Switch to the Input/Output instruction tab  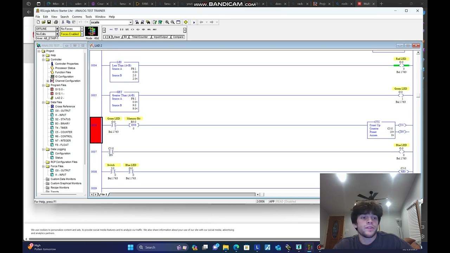coord(161,37)
